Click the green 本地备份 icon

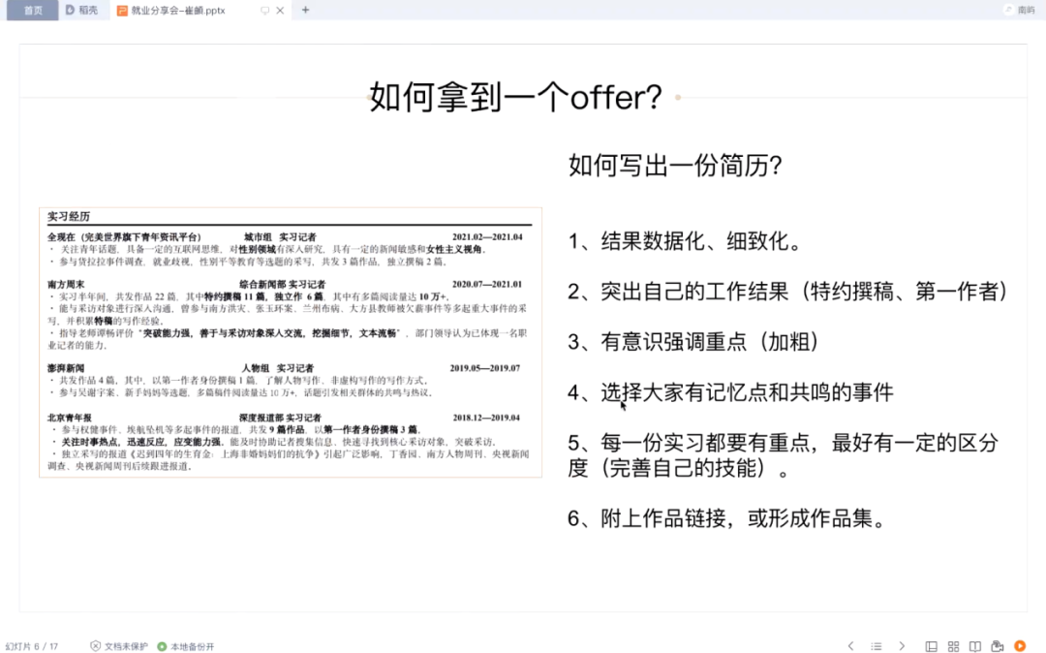[161, 645]
